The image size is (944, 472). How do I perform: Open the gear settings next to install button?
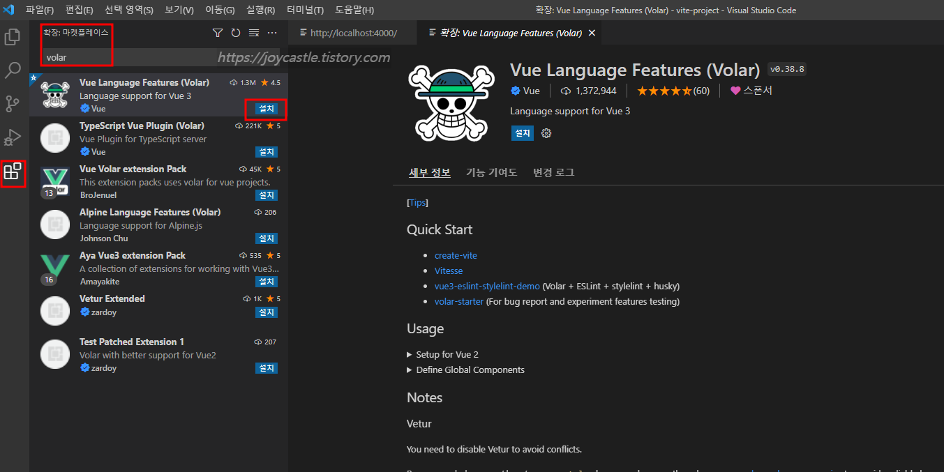click(x=546, y=133)
